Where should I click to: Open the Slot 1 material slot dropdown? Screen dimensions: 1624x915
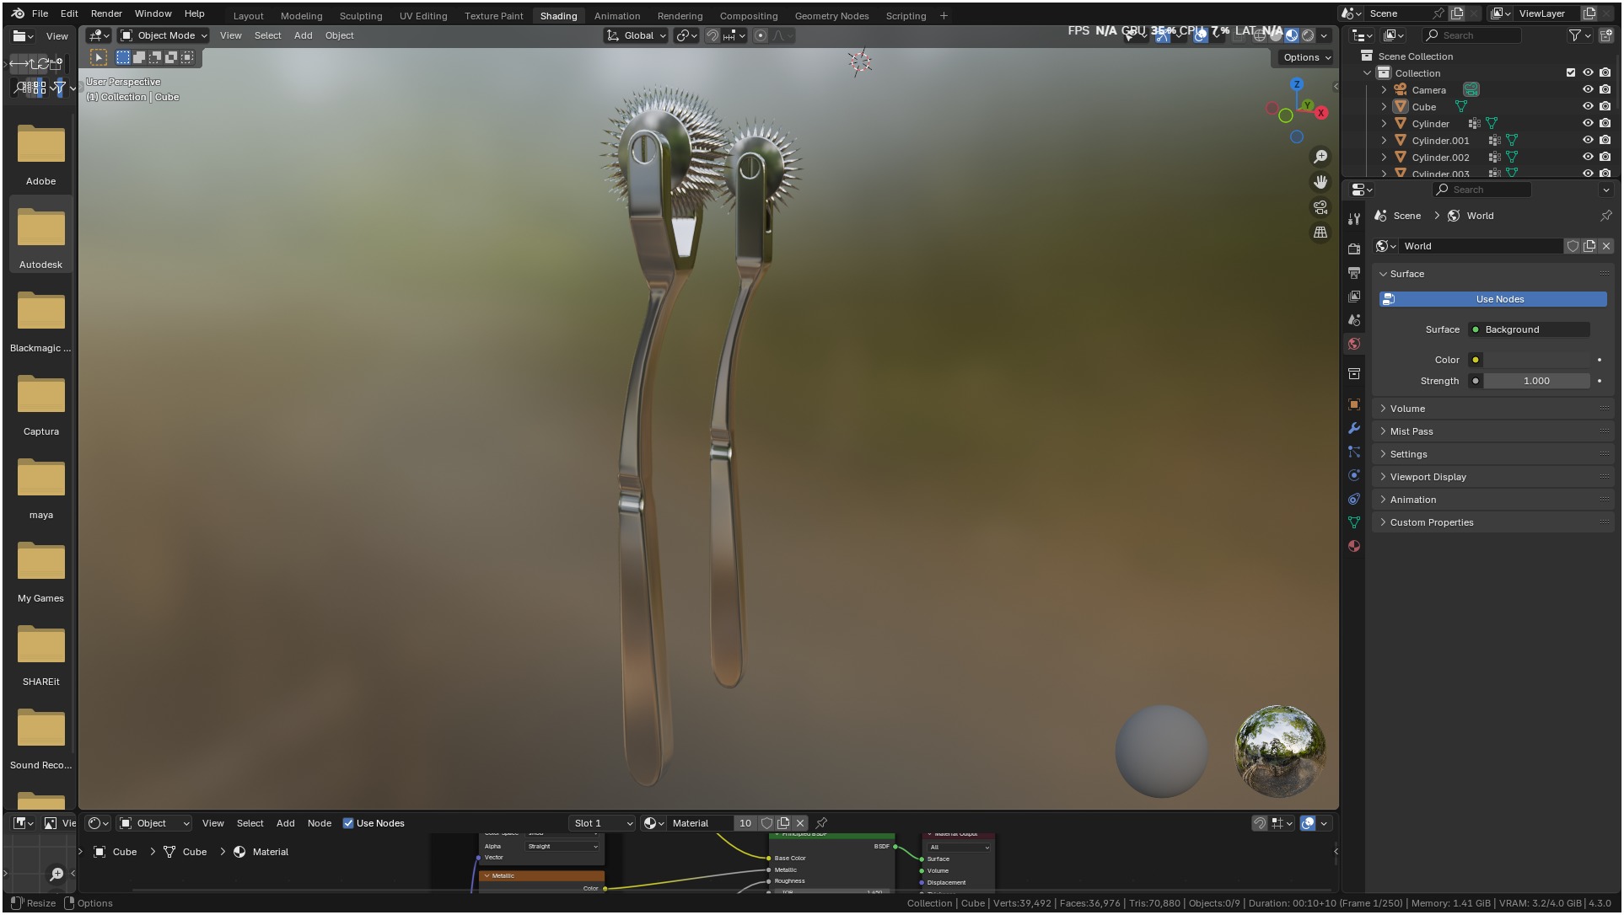(602, 823)
